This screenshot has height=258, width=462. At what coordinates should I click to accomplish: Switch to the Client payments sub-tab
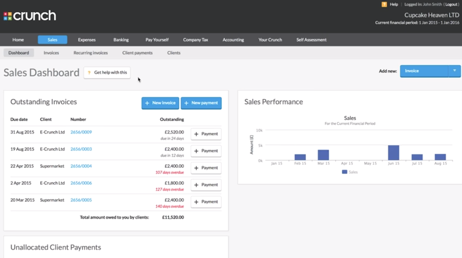(x=137, y=53)
